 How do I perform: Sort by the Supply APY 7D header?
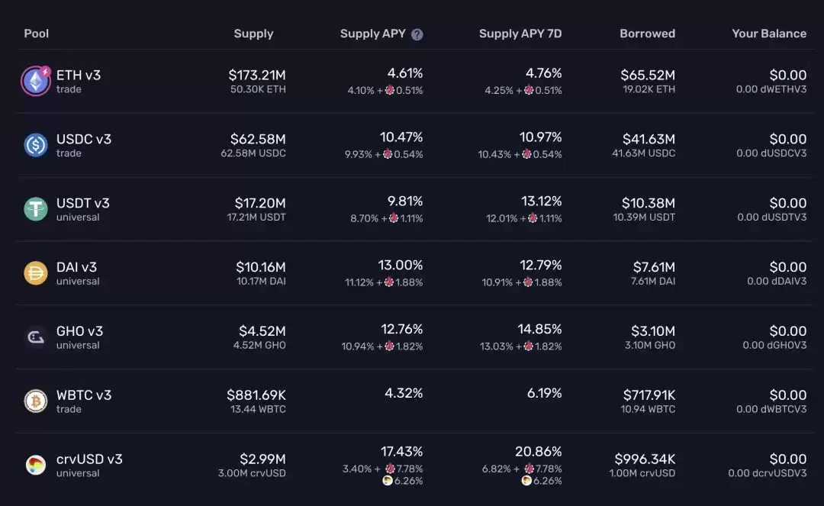click(520, 34)
